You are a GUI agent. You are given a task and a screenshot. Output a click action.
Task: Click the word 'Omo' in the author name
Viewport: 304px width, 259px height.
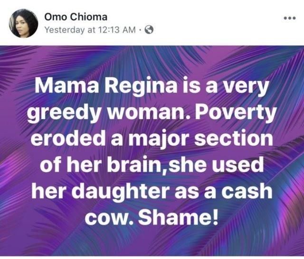pos(53,17)
